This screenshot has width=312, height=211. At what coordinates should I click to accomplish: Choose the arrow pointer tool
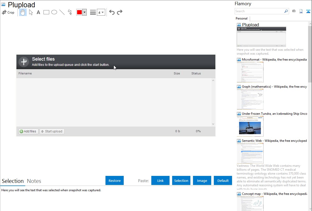click(31, 12)
